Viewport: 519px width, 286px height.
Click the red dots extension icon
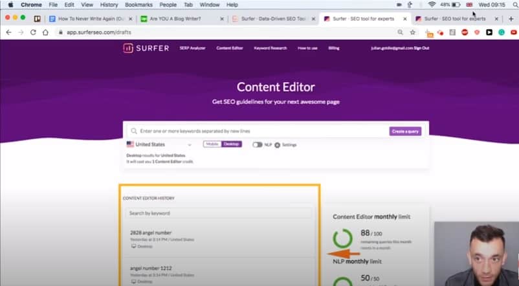440,32
